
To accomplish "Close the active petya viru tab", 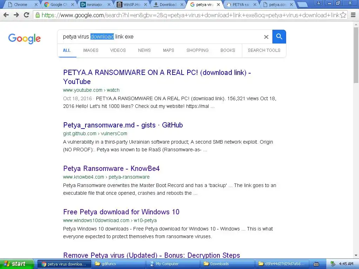I will click(x=218, y=5).
